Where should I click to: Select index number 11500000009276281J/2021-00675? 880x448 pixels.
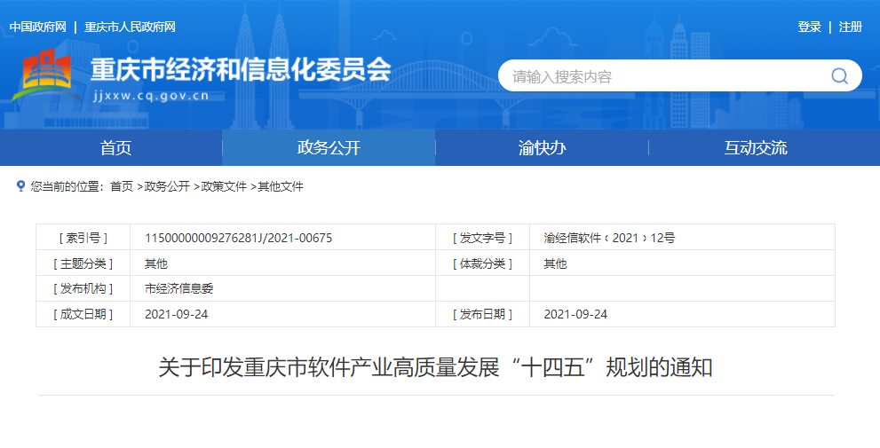coord(239,238)
